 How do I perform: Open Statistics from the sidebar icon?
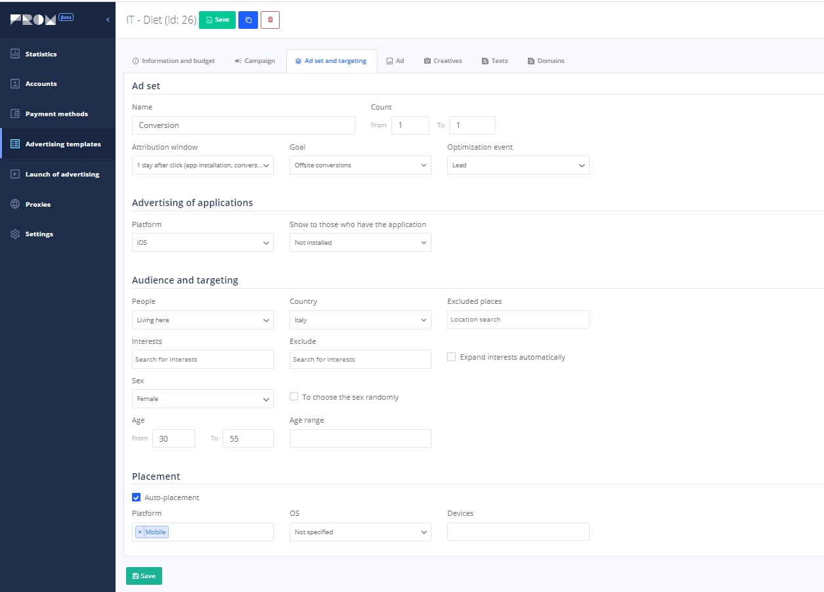point(15,54)
